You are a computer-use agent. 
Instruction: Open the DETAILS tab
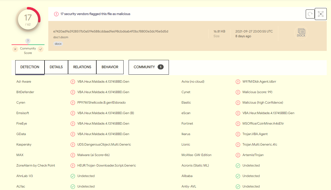pyautogui.click(x=56, y=67)
